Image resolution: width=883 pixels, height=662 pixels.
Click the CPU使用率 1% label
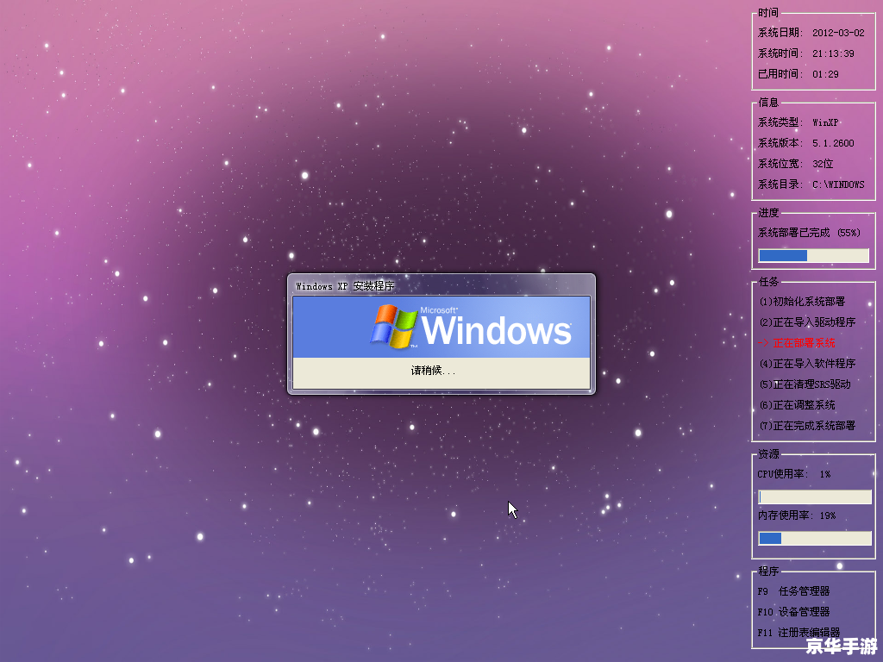coord(793,474)
